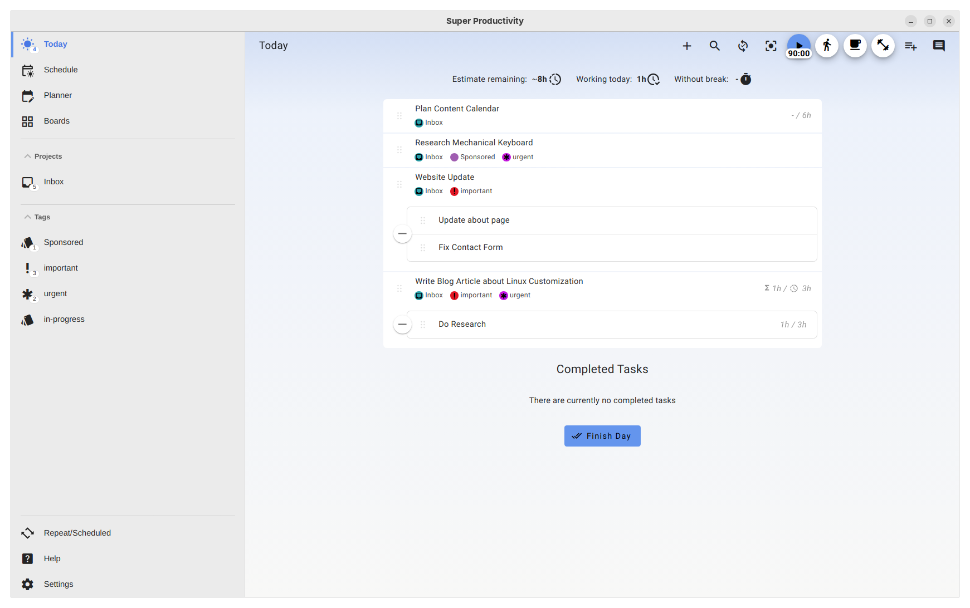Select the Update about page subtask
Screen dimensions: 970x608
612,220
